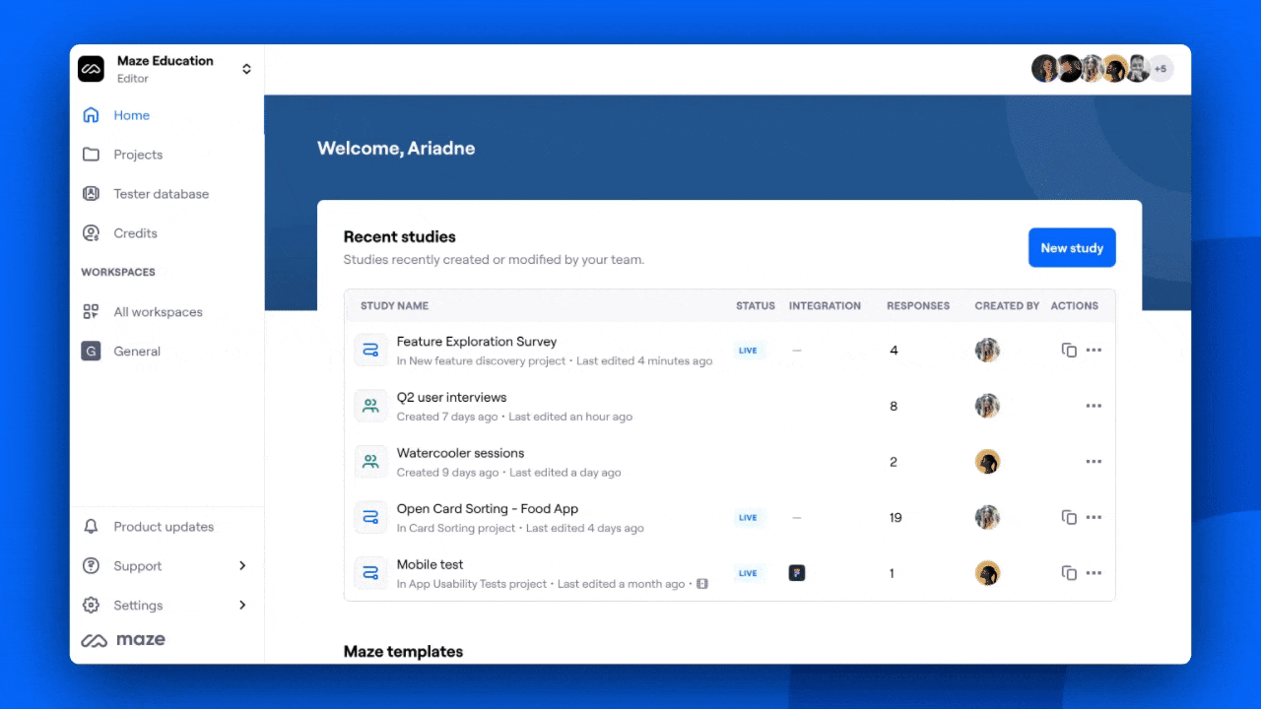Open more actions for Q2 user interviews
The height and width of the screenshot is (709, 1261).
(1094, 406)
